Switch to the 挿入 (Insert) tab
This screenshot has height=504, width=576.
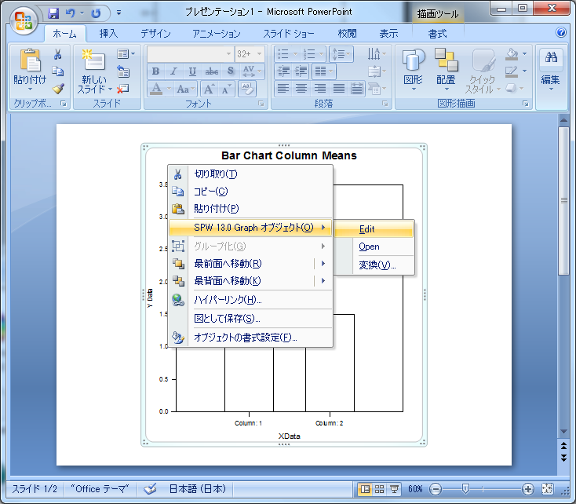coord(109,34)
